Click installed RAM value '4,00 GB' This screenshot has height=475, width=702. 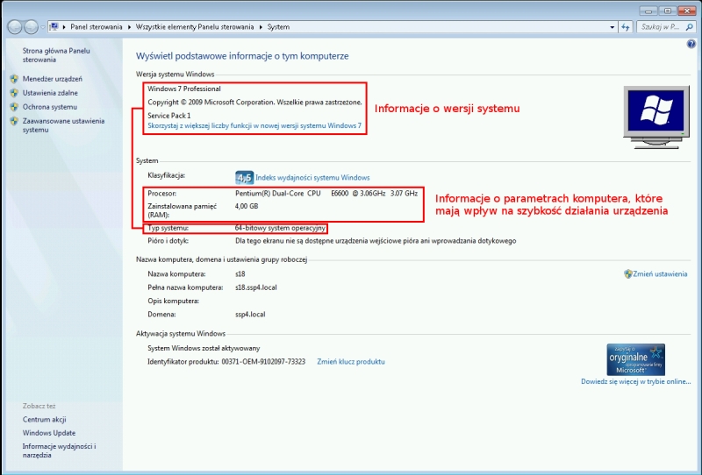tap(247, 206)
